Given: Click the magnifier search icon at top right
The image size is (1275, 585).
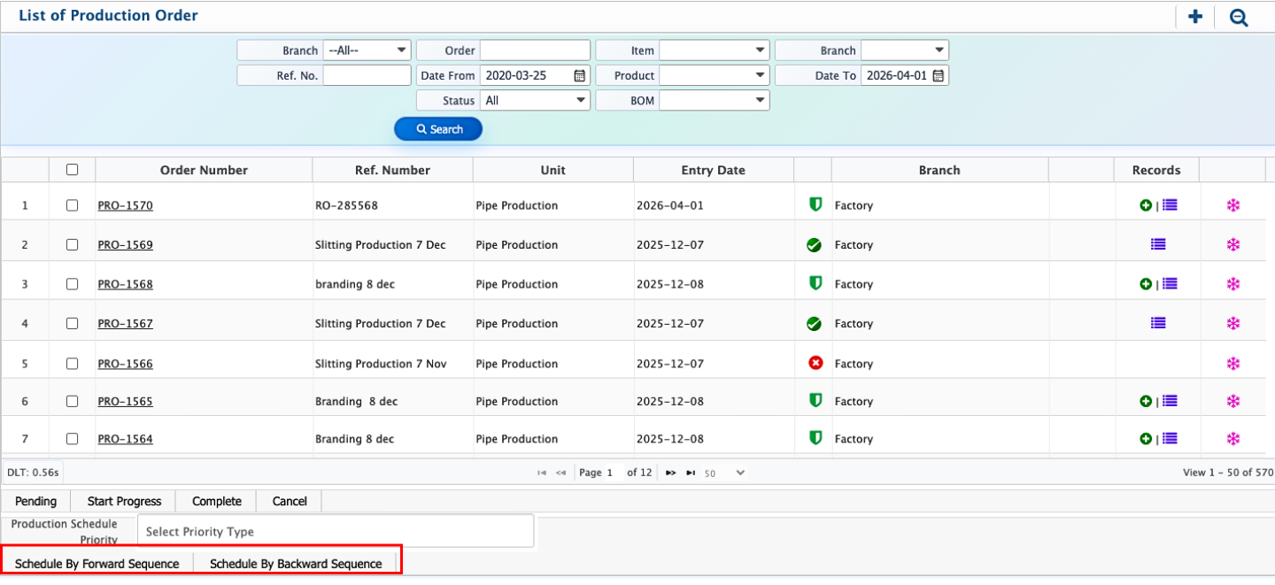Looking at the screenshot, I should pyautogui.click(x=1239, y=17).
